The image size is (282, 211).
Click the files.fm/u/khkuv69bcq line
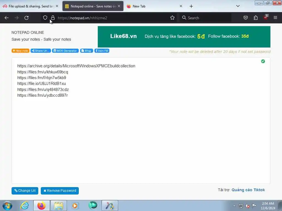pyautogui.click(x=43, y=72)
